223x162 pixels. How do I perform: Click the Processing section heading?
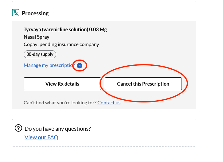click(35, 13)
